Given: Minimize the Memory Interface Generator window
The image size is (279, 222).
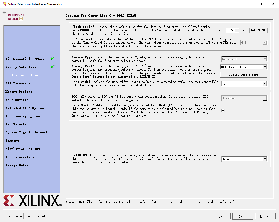Looking at the screenshot, I should pyautogui.click(x=248, y=4).
